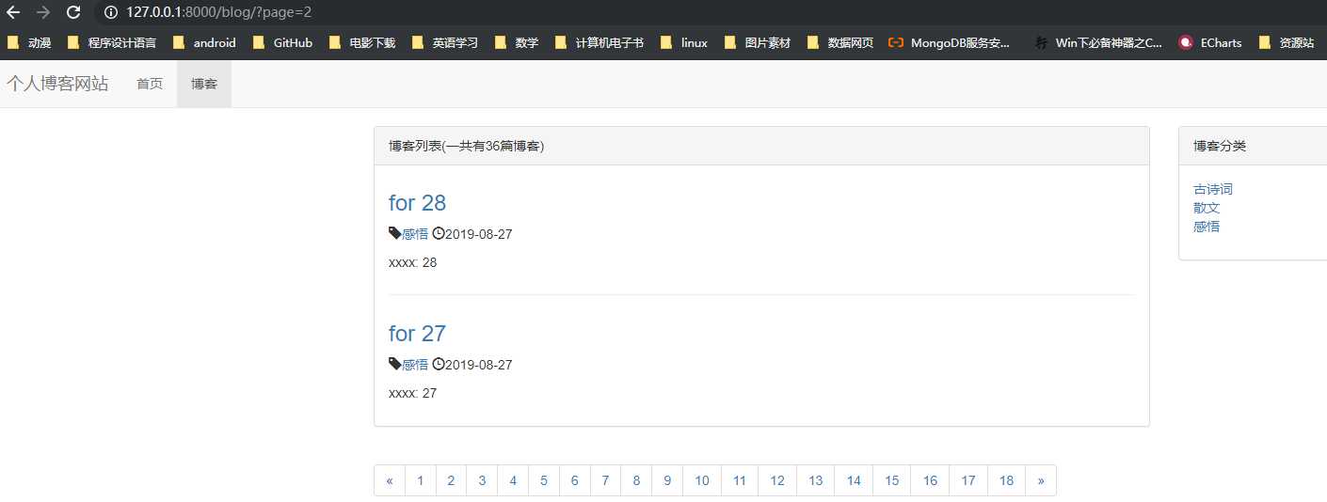The image size is (1327, 502).
Task: Open the ECharts bookmark
Action: click(x=1210, y=42)
